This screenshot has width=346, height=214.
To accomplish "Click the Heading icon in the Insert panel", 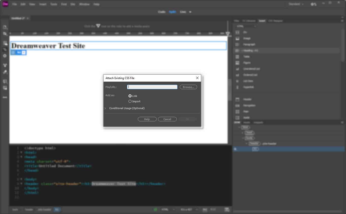I will coord(237,51).
